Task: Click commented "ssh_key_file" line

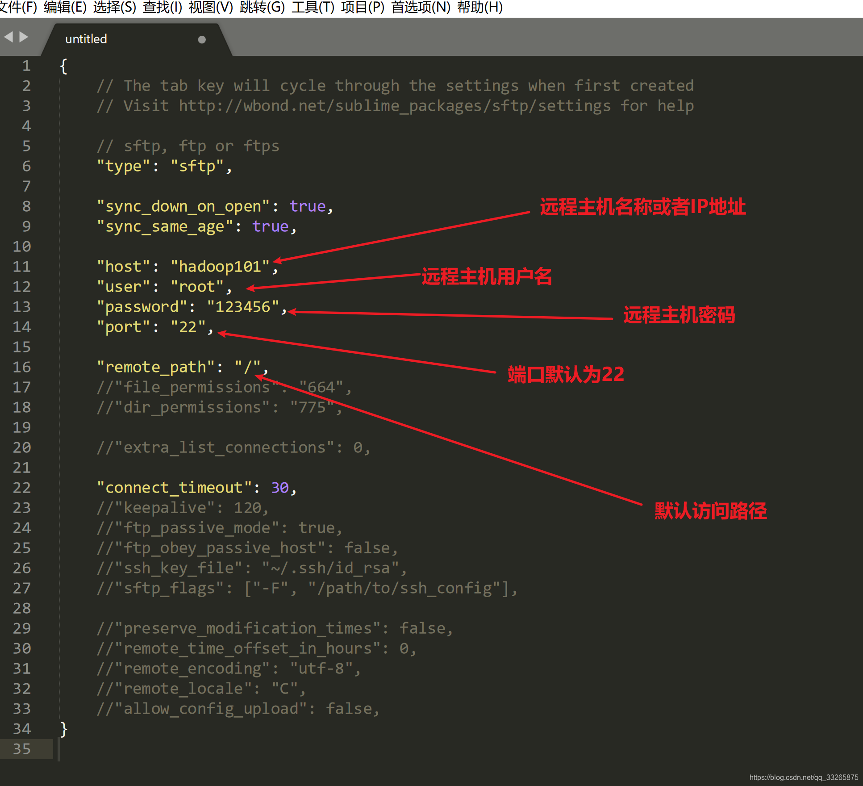Action: [252, 569]
